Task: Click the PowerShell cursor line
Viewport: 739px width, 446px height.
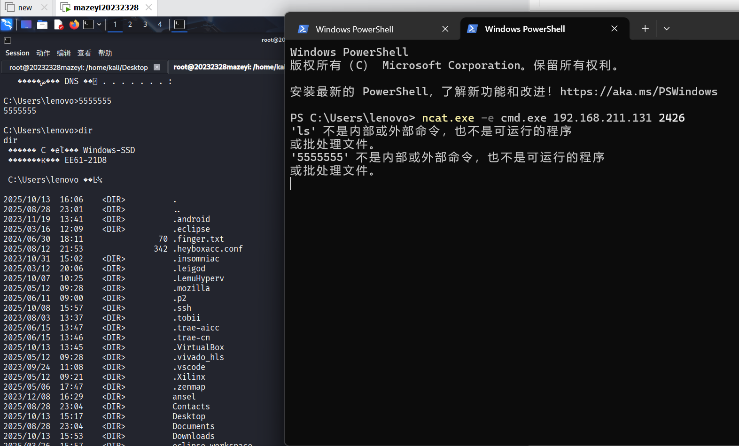Action: (291, 184)
